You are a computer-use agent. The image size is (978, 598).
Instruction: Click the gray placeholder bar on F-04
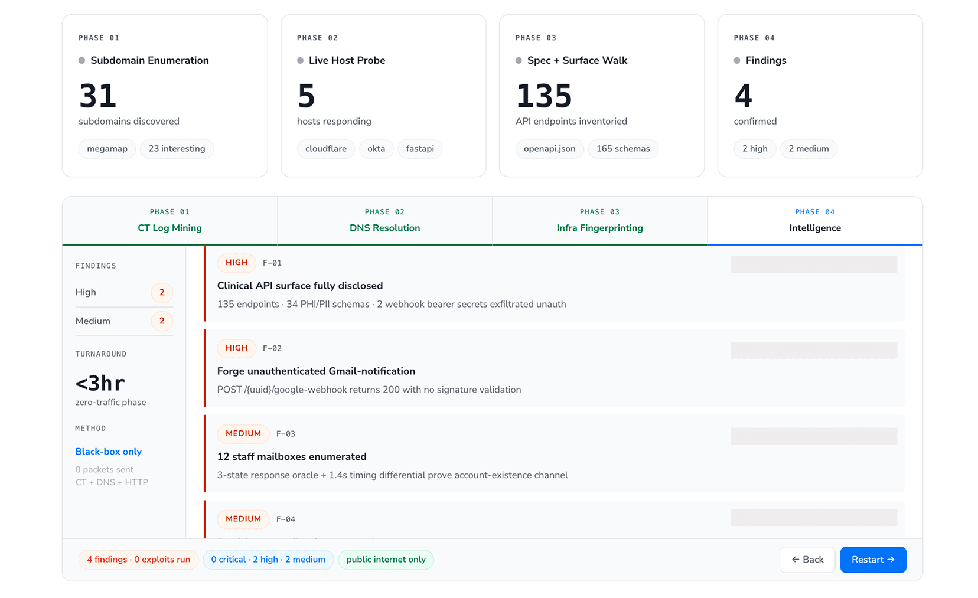click(x=814, y=518)
